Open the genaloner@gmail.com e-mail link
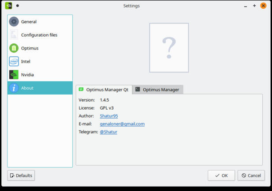The height and width of the screenshot is (191, 272). tap(122, 124)
